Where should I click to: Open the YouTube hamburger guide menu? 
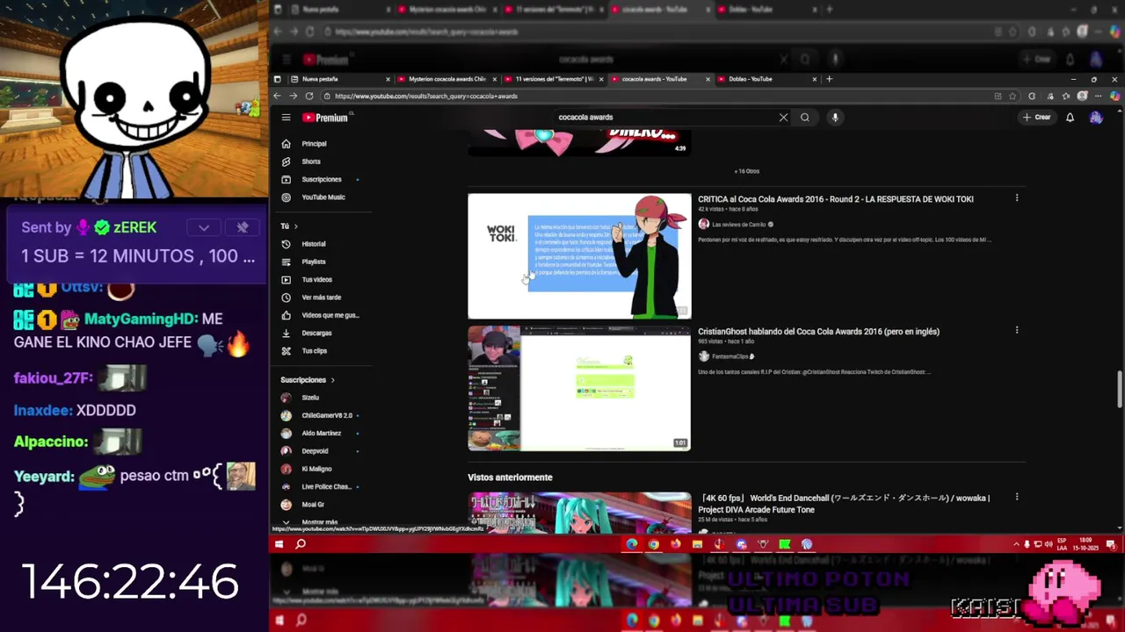point(286,118)
